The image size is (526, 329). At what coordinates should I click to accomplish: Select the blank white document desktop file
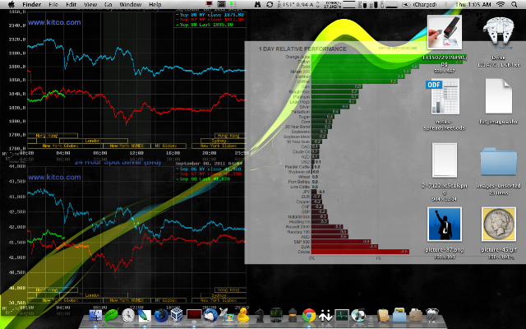(x=499, y=97)
